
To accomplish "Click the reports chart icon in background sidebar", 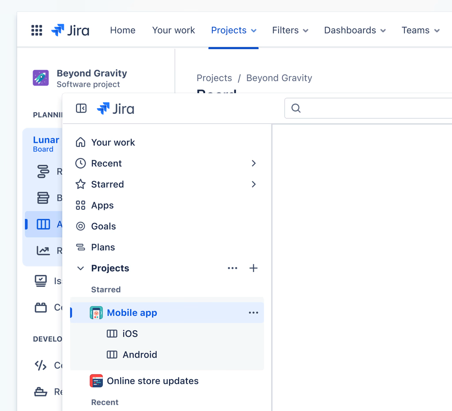I will click(43, 251).
